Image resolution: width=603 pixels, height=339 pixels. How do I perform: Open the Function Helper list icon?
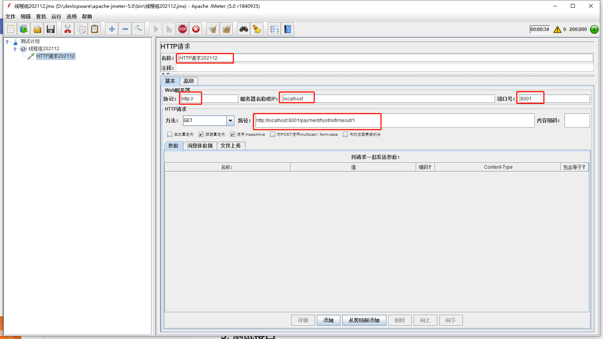click(274, 29)
